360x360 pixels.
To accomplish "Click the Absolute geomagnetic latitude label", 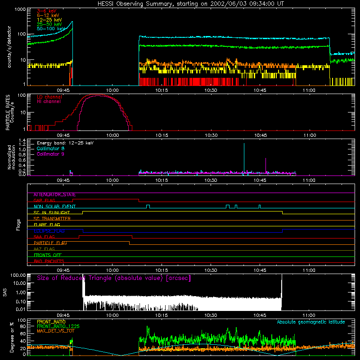I will (311, 322).
